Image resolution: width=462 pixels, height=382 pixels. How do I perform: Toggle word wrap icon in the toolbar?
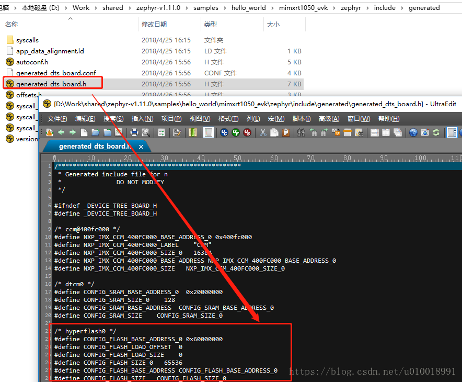click(x=161, y=132)
